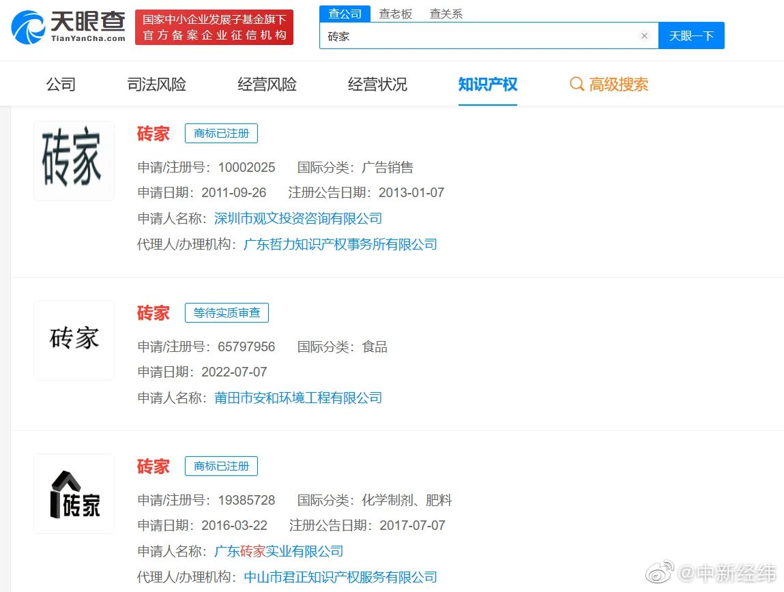Click application date 2022-07-07

pos(234,372)
